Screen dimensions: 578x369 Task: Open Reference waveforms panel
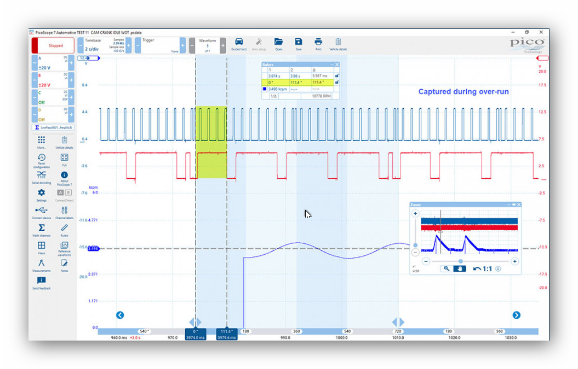click(64, 247)
